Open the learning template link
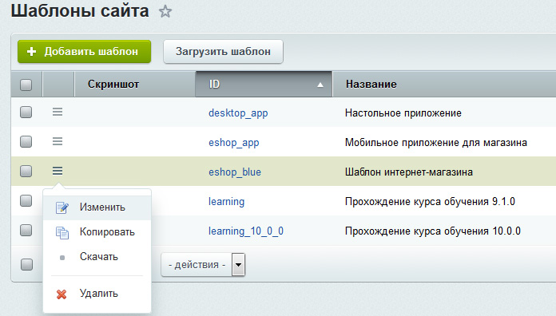The width and height of the screenshot is (556, 316). [x=227, y=202]
